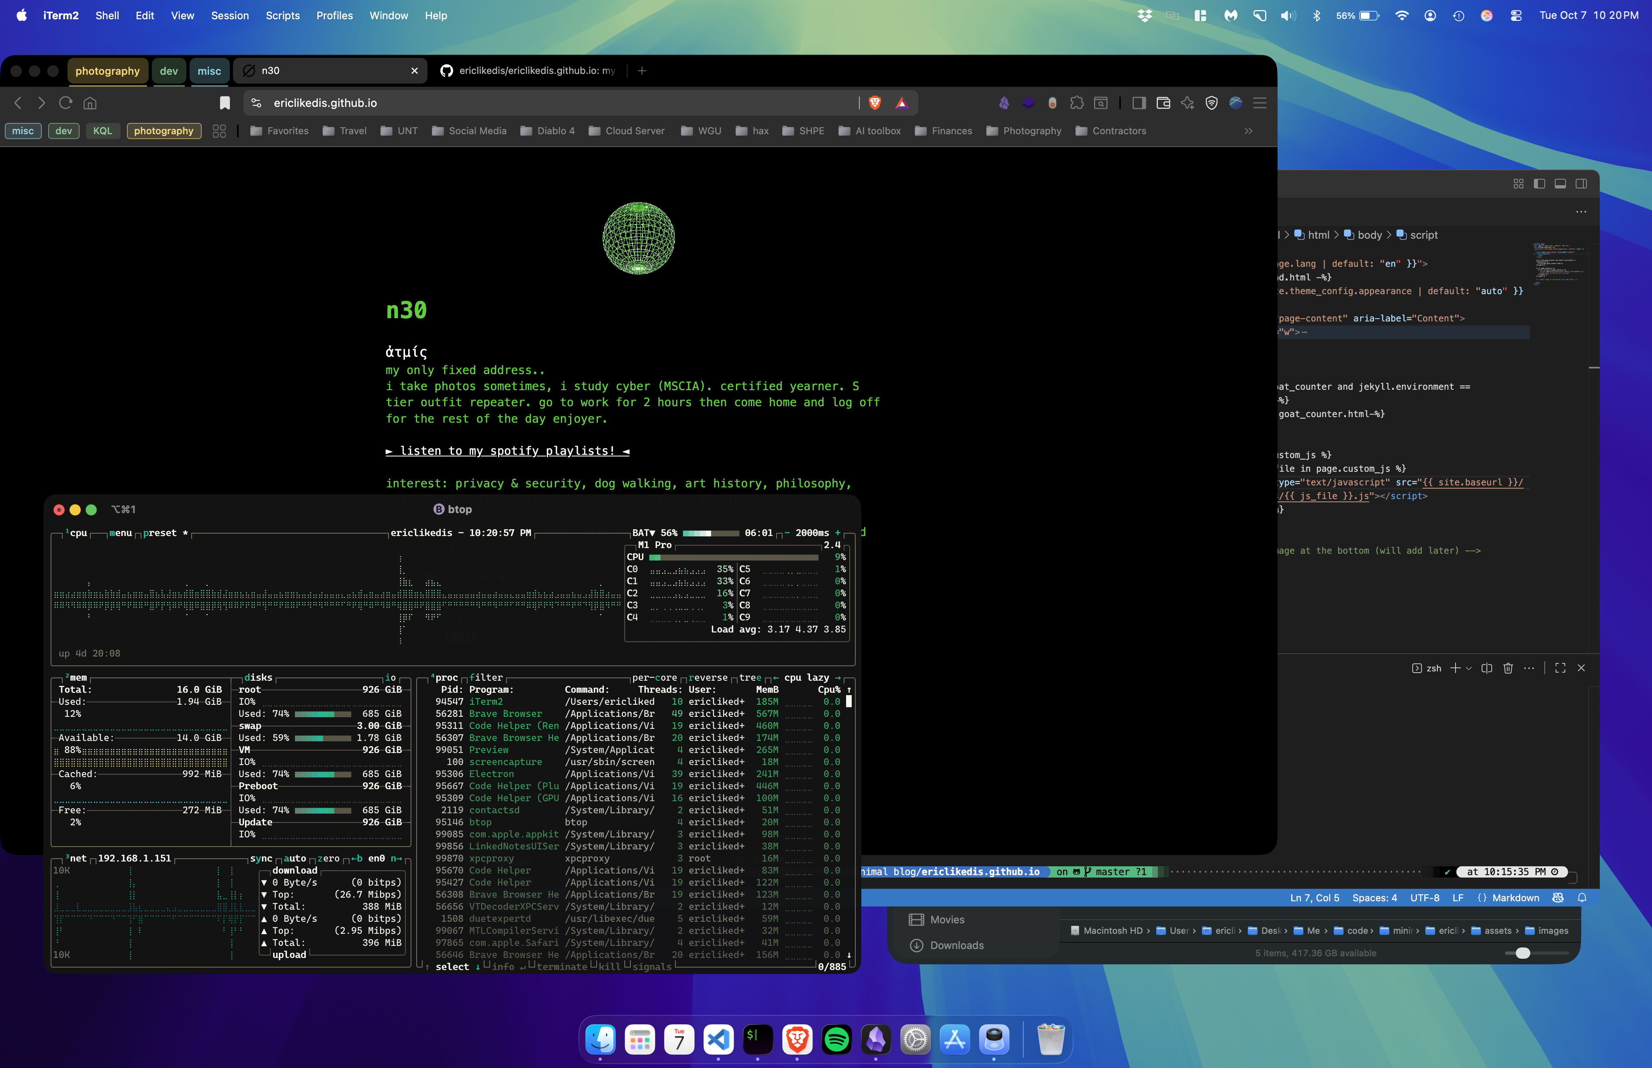Open the Brave Rewards triangle icon

tap(901, 102)
